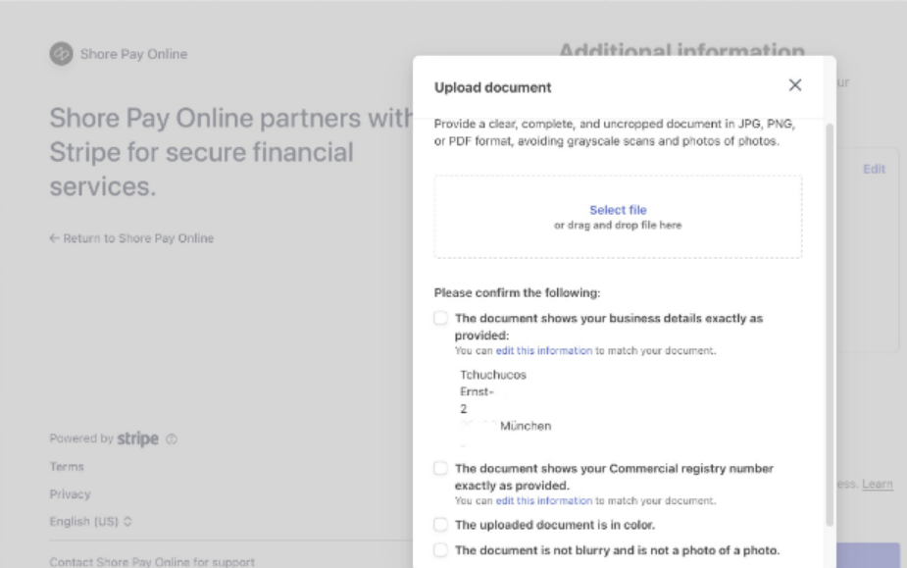Return to Shore Pay Online
This screenshot has width=907, height=568.
131,238
